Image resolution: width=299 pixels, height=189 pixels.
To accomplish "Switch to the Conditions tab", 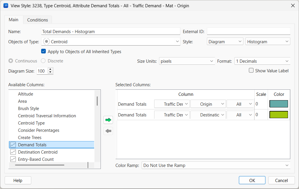I will click(37, 20).
